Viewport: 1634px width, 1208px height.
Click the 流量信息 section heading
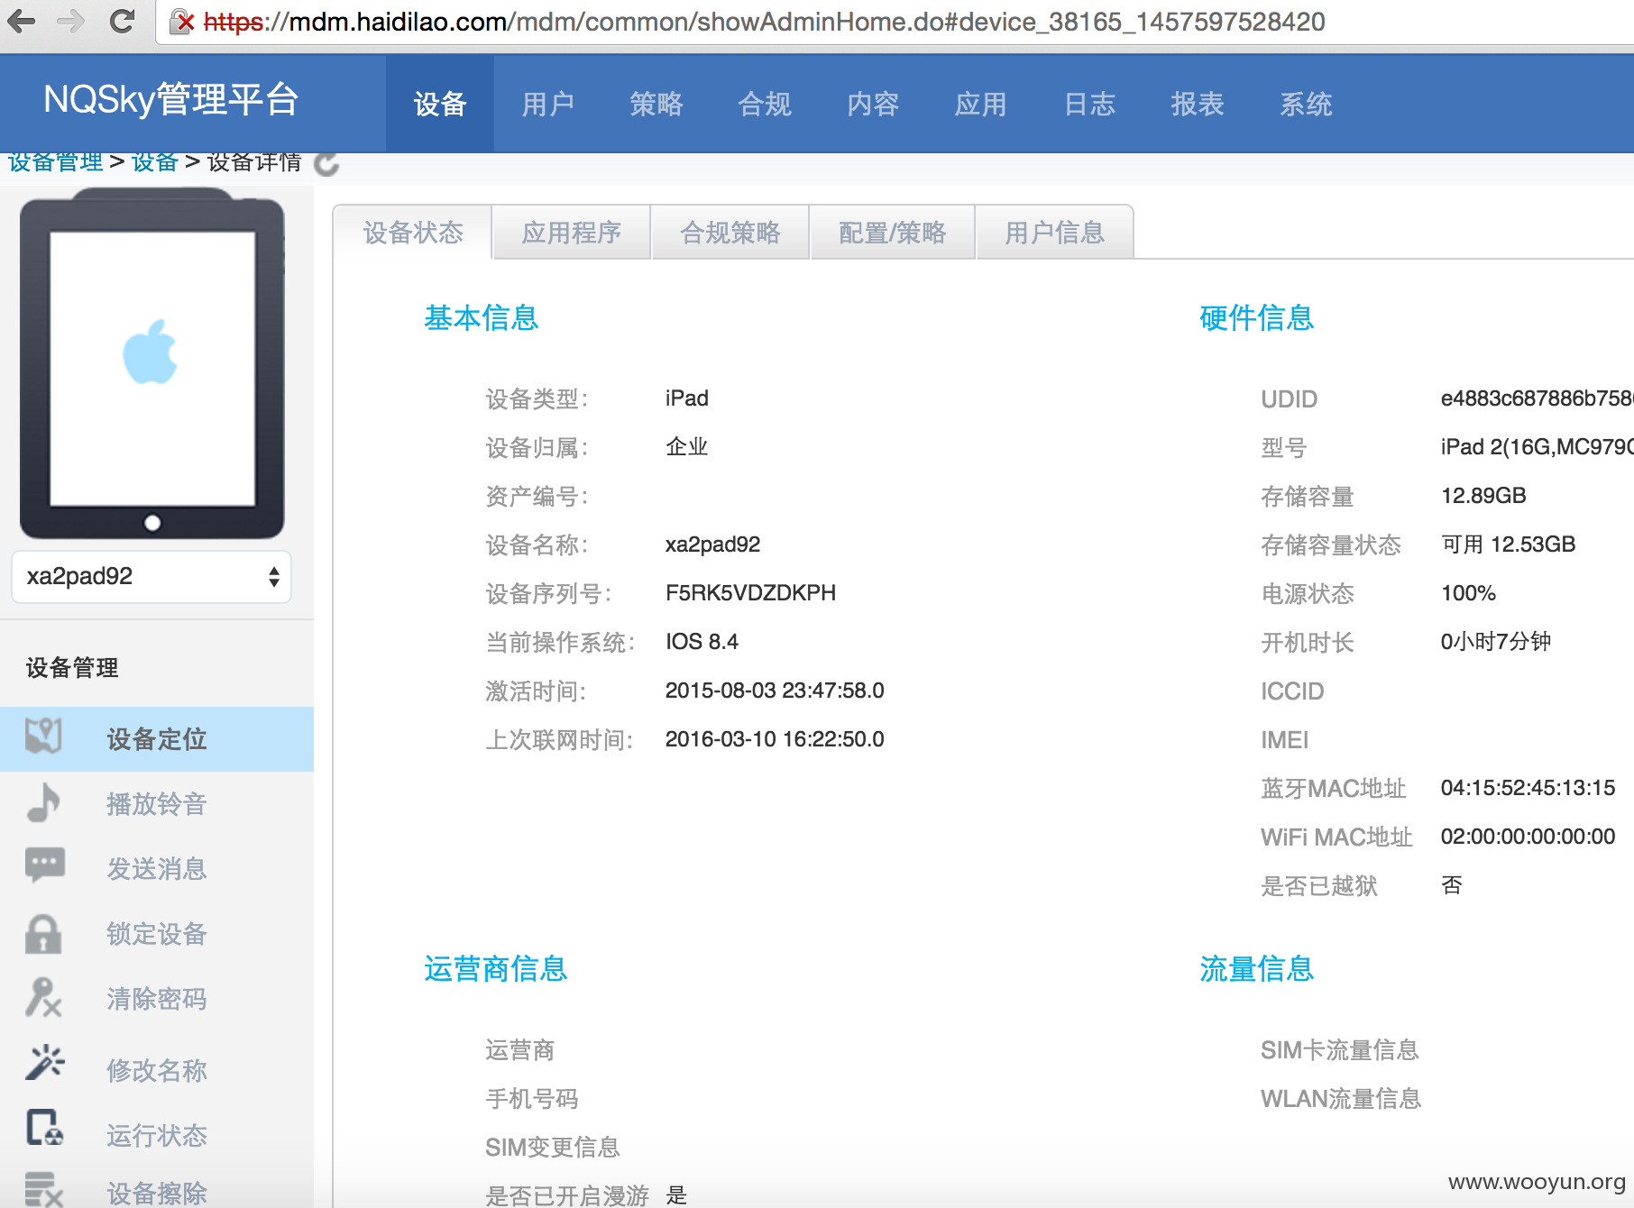click(x=1256, y=968)
